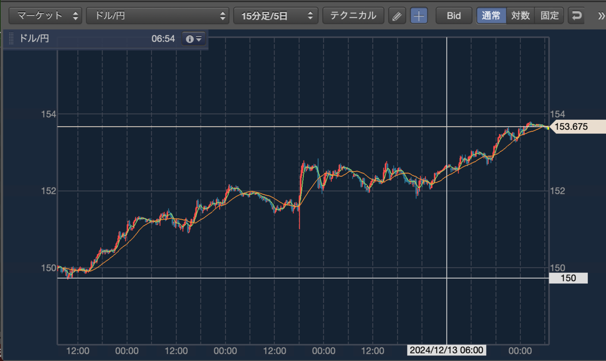Click the 150 horizontal line price label
The width and height of the screenshot is (606, 361).
click(x=568, y=278)
